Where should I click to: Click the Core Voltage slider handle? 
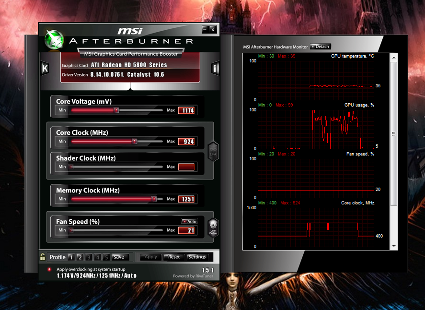pyautogui.click(x=116, y=110)
